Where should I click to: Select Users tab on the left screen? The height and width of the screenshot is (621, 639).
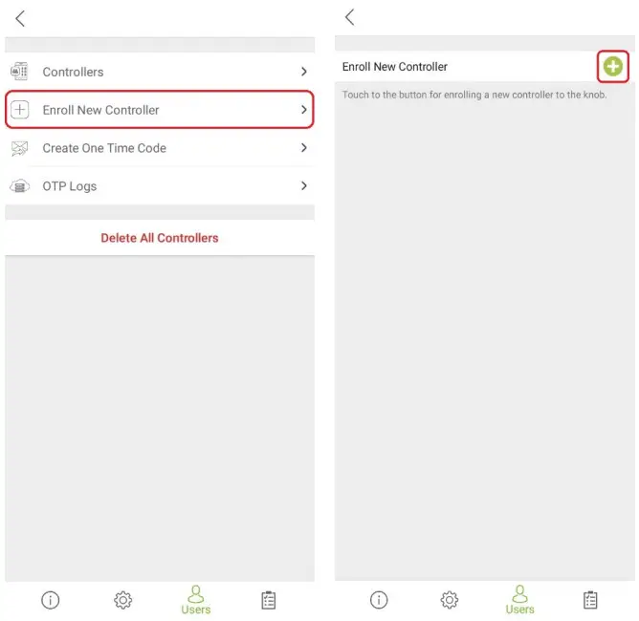tap(195, 600)
